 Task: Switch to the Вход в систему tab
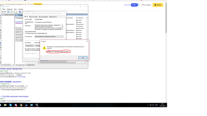[33, 17]
